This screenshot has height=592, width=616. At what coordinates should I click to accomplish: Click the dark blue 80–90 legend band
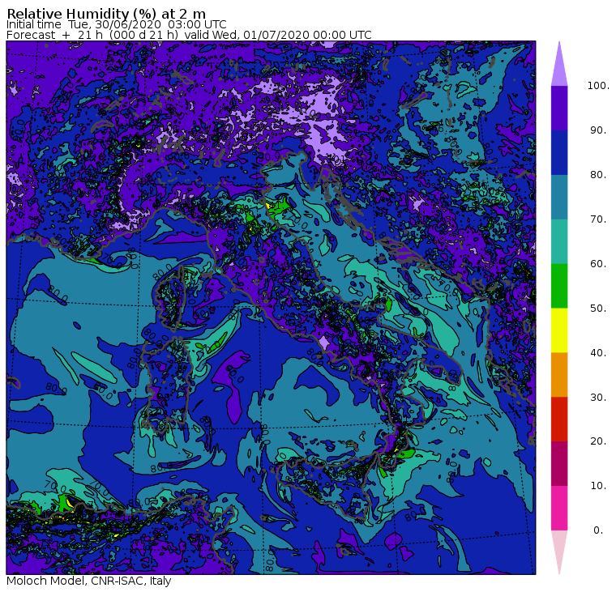click(559, 153)
